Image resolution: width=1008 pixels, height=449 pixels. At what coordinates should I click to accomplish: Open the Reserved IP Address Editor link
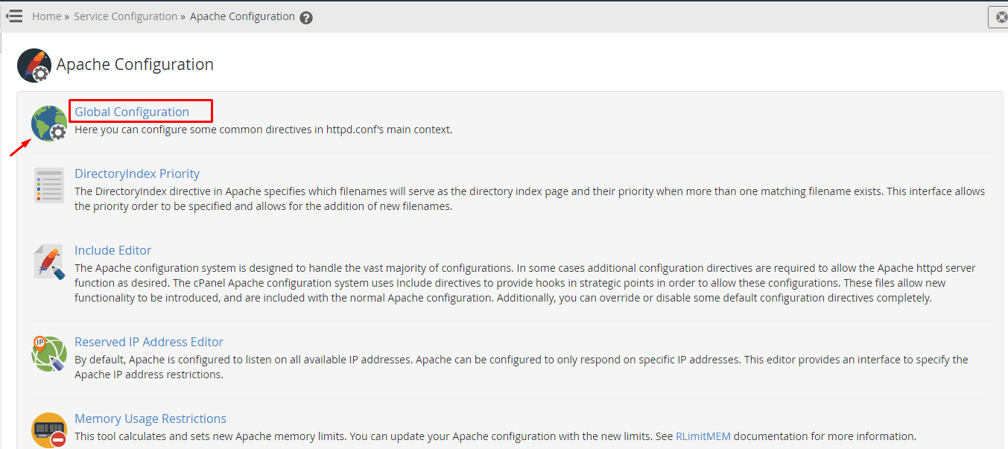tap(149, 342)
